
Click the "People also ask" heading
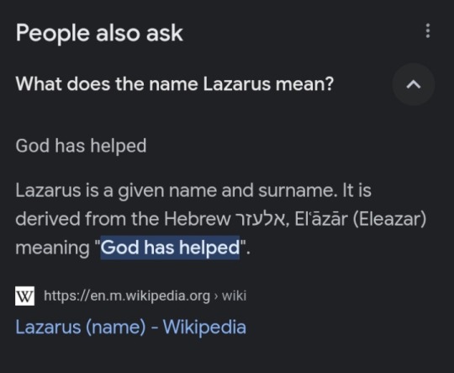[x=99, y=33]
